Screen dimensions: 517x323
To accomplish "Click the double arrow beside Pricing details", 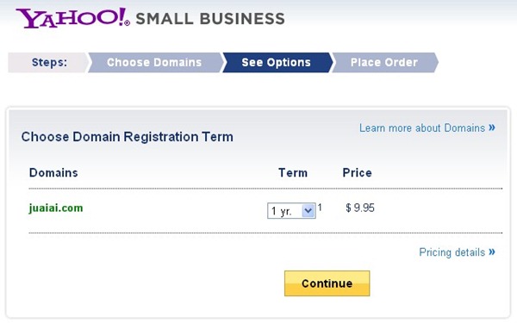I will pyautogui.click(x=492, y=252).
